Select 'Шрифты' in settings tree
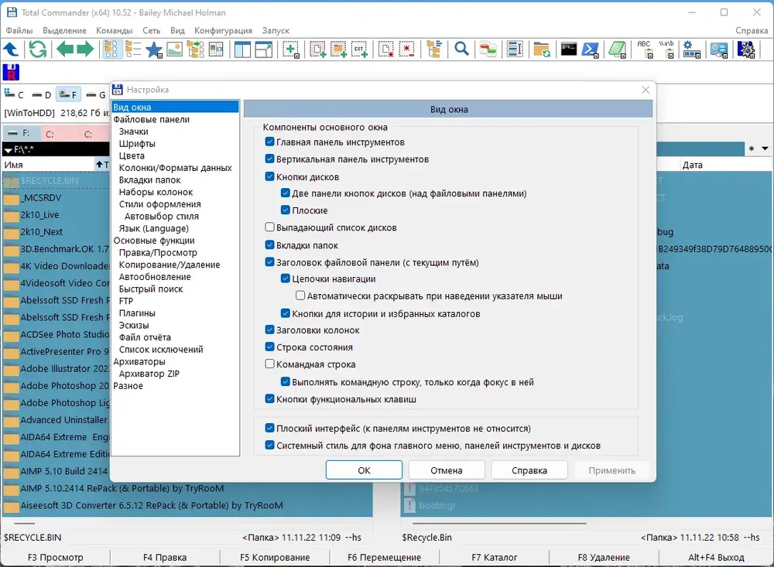774x567 pixels. coord(137,144)
